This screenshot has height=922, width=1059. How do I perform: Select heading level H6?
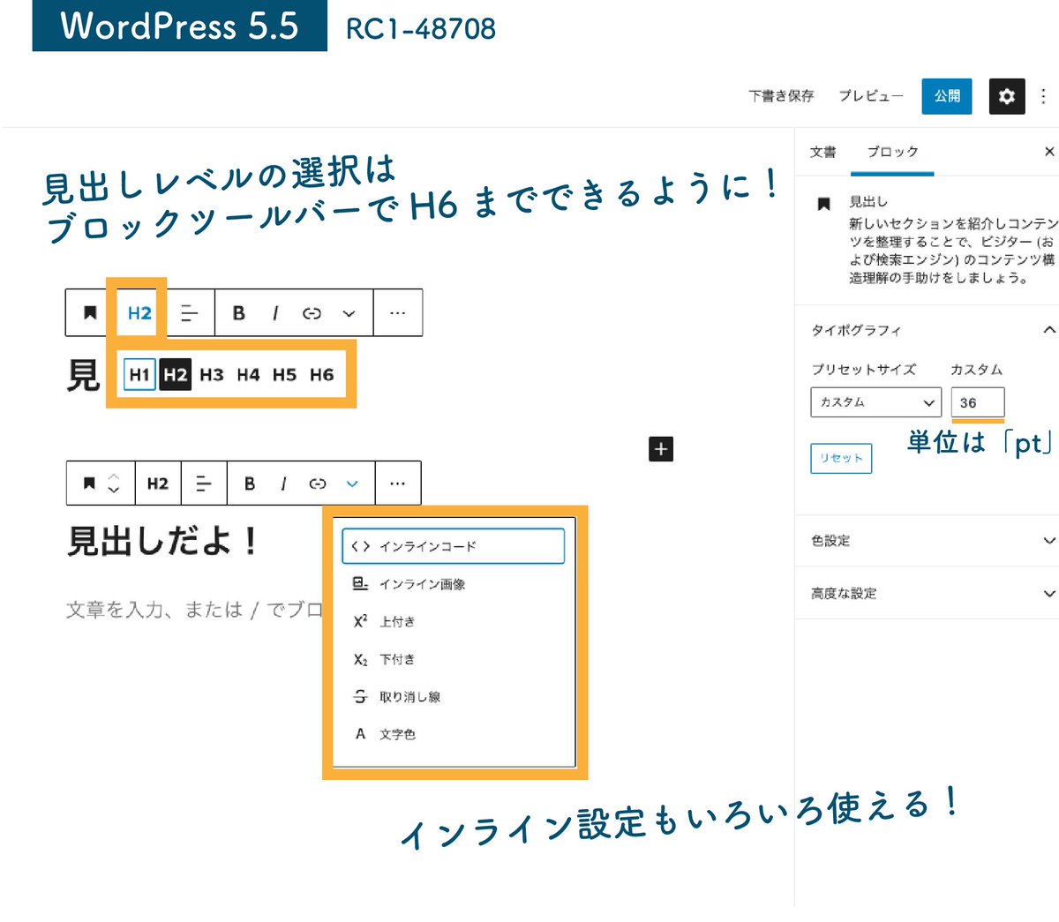coord(321,374)
